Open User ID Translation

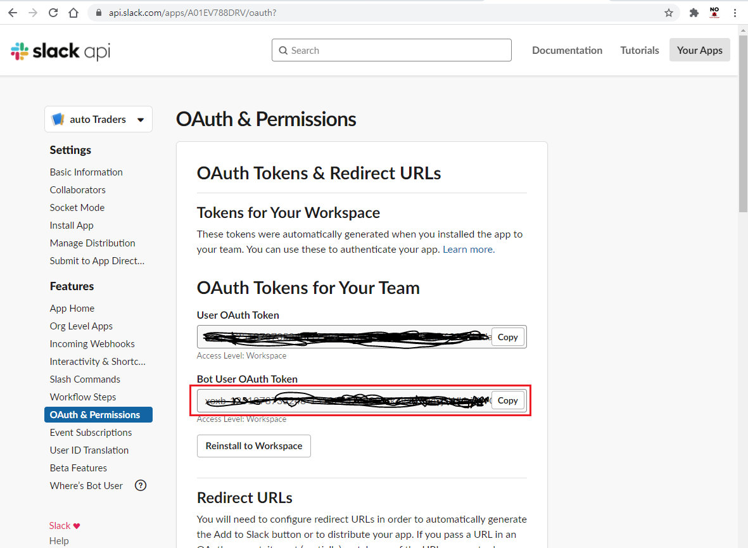pos(89,450)
